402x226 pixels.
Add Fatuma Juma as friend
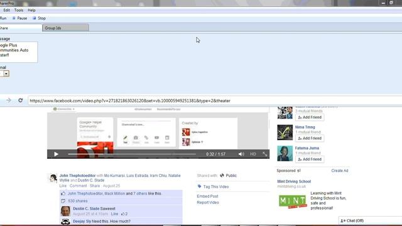click(x=310, y=159)
